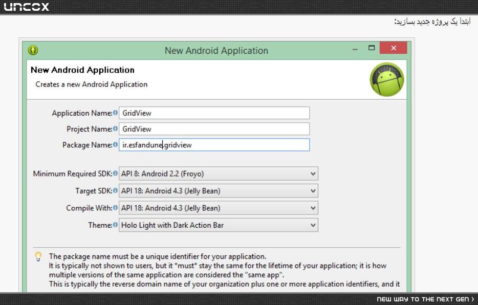Maximize the New Android Application dialog

[372, 48]
